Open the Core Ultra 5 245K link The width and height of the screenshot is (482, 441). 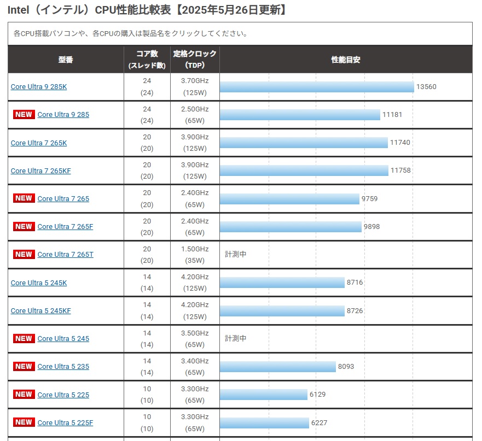pos(39,283)
